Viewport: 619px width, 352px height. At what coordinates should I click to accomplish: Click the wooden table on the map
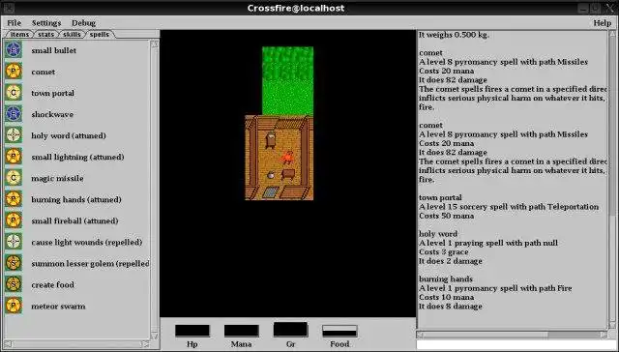(x=288, y=174)
